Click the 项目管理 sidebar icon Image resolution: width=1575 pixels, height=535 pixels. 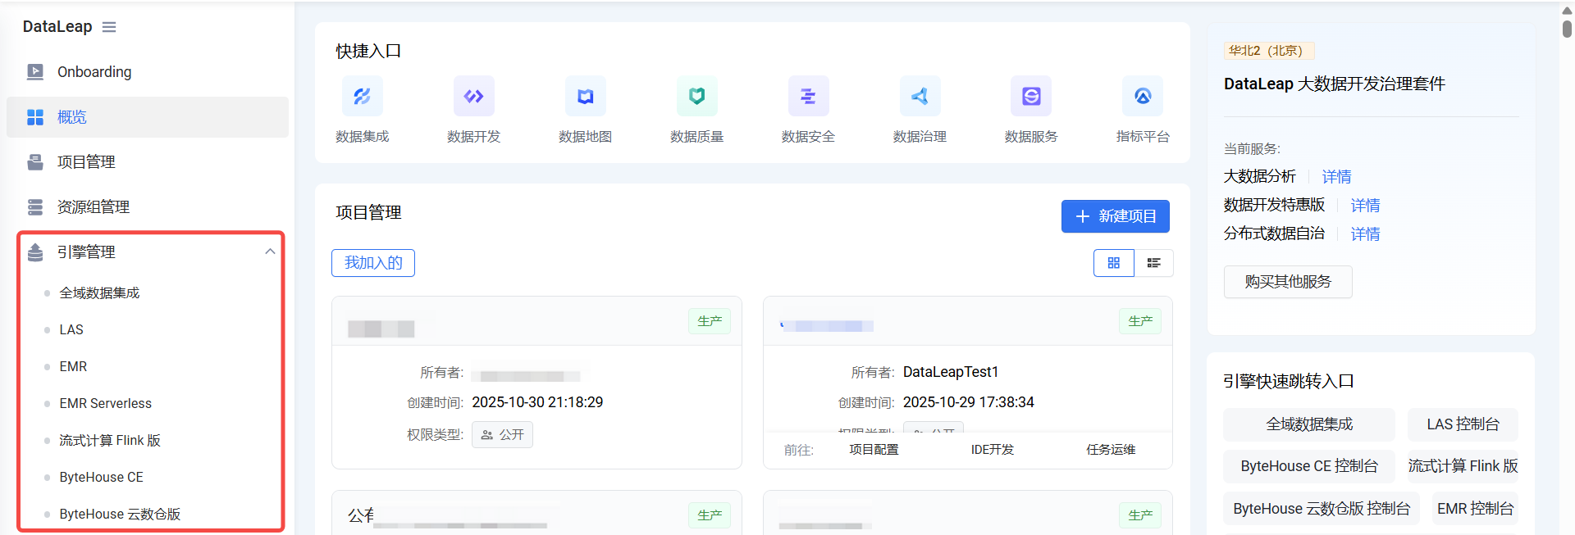(35, 162)
